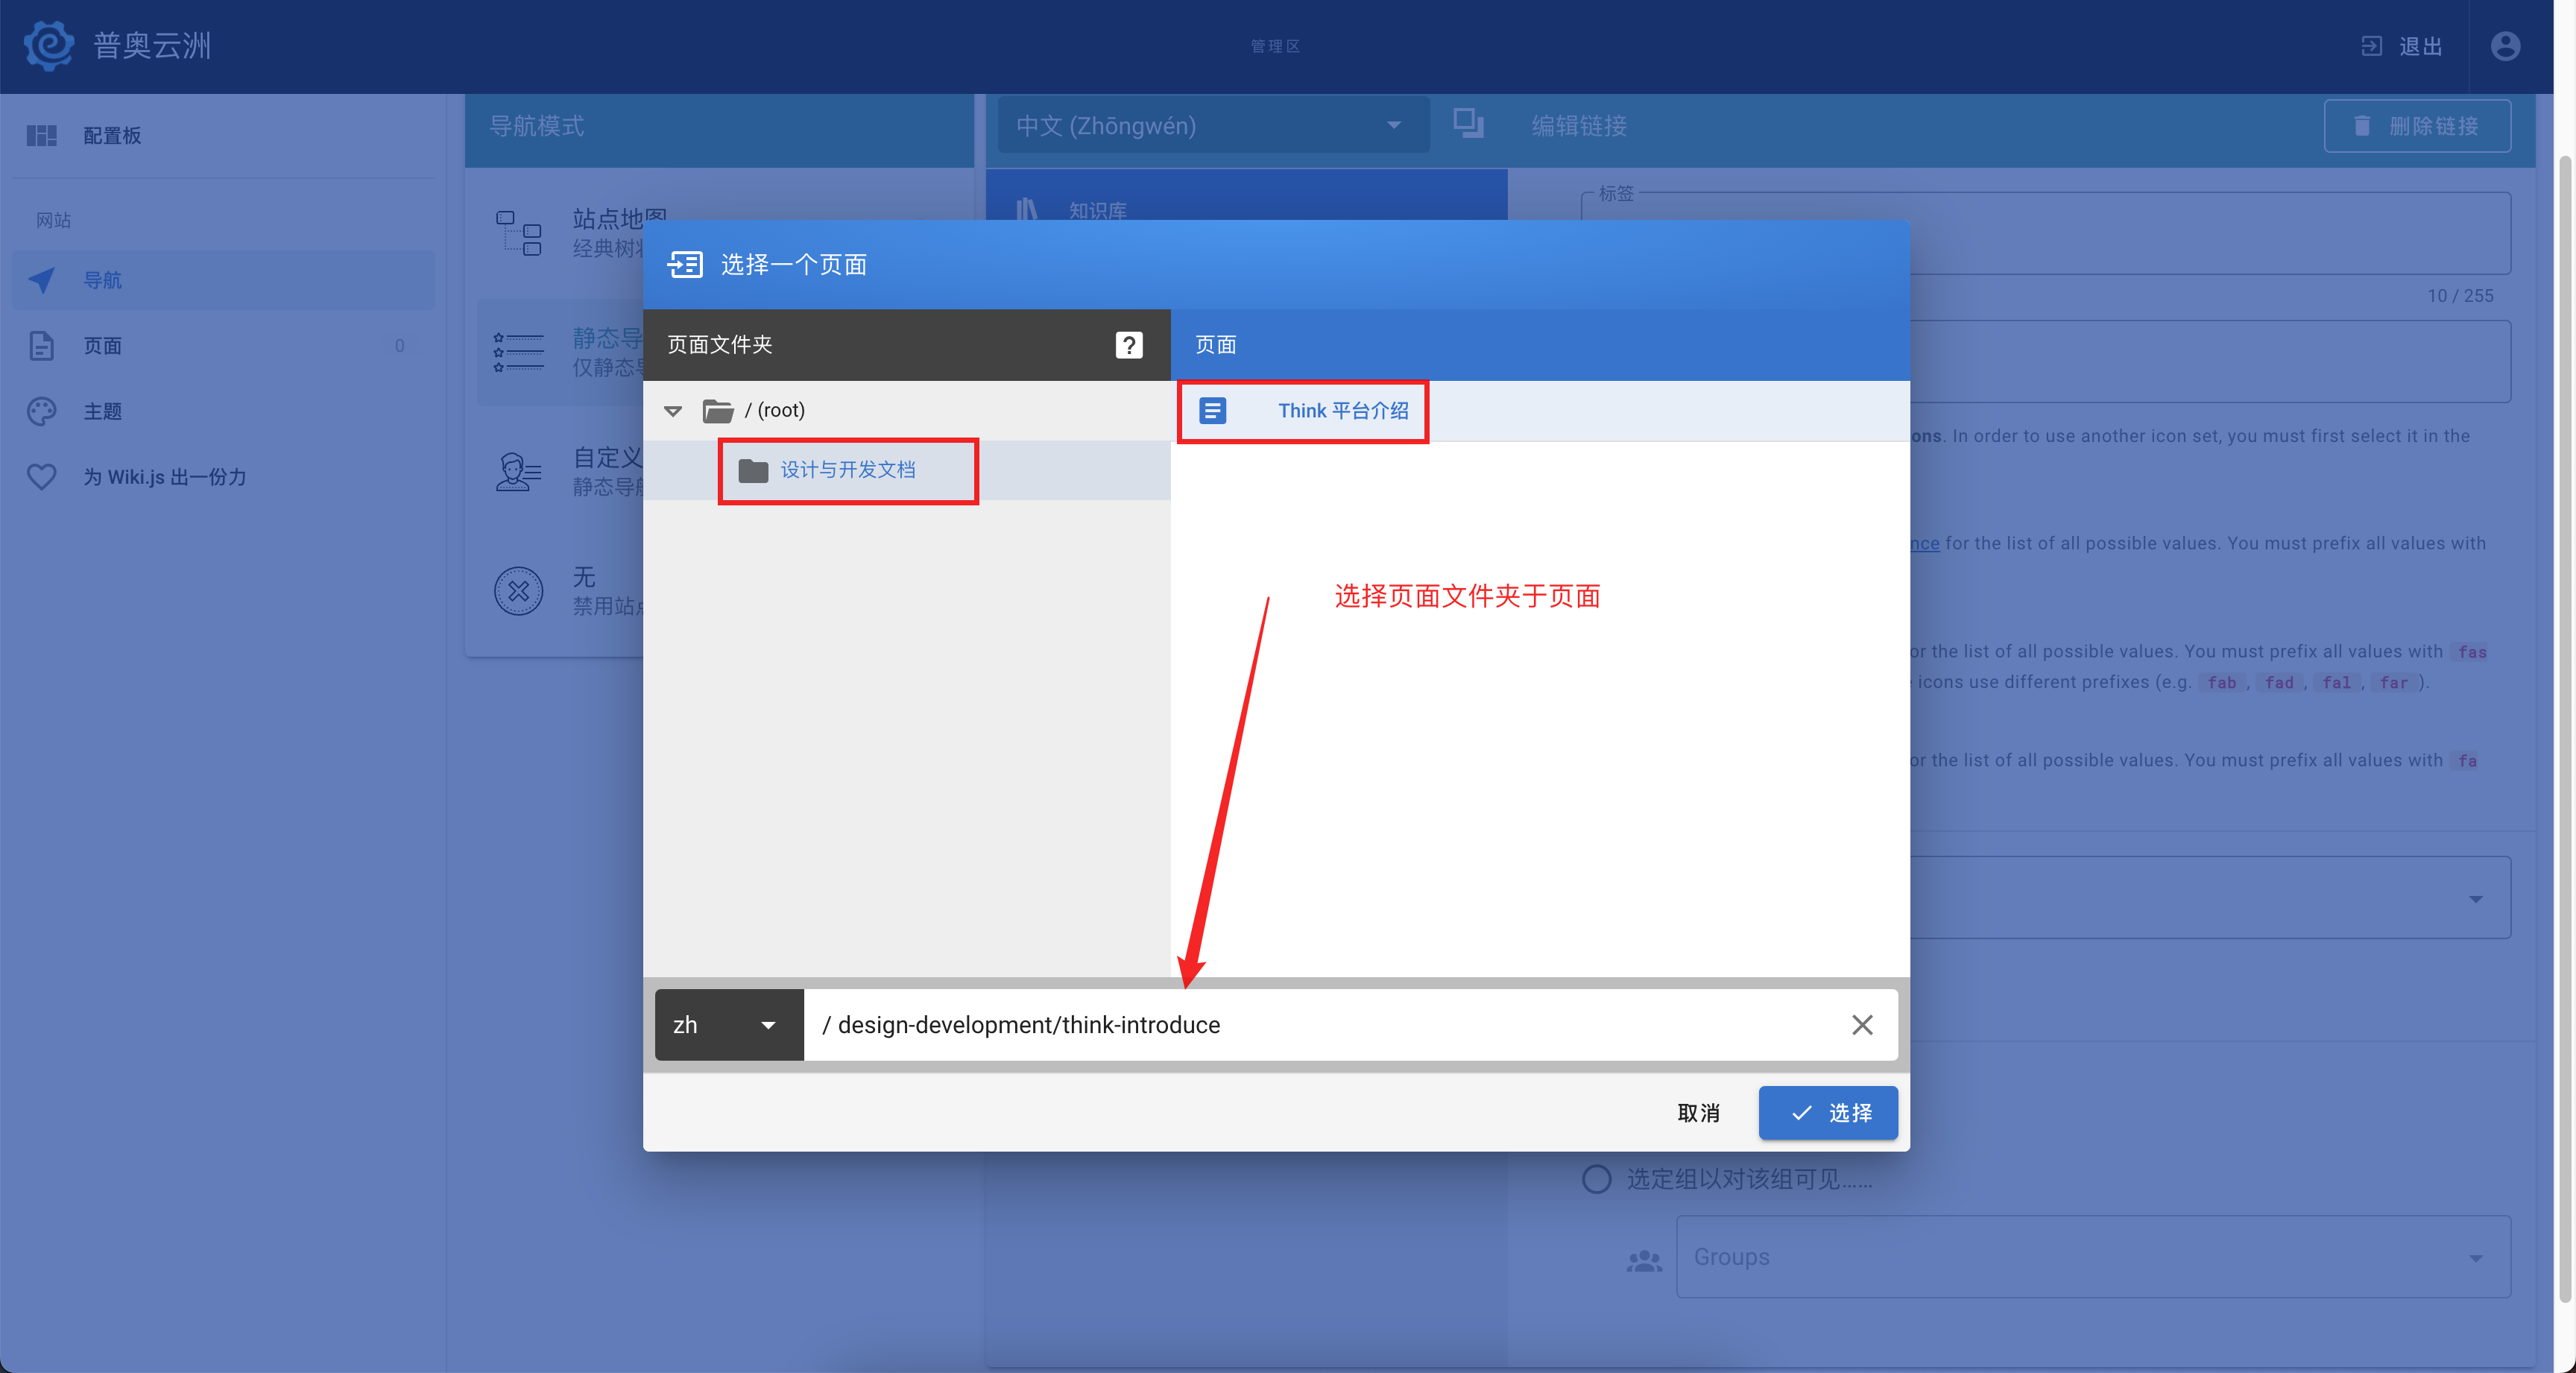Confirm with the 选择 button
Screen dimensions: 2576x1373
click(1827, 1112)
